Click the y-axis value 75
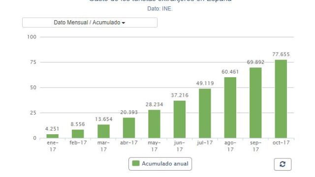Viewport: 315px width, 177px height. (x=33, y=62)
